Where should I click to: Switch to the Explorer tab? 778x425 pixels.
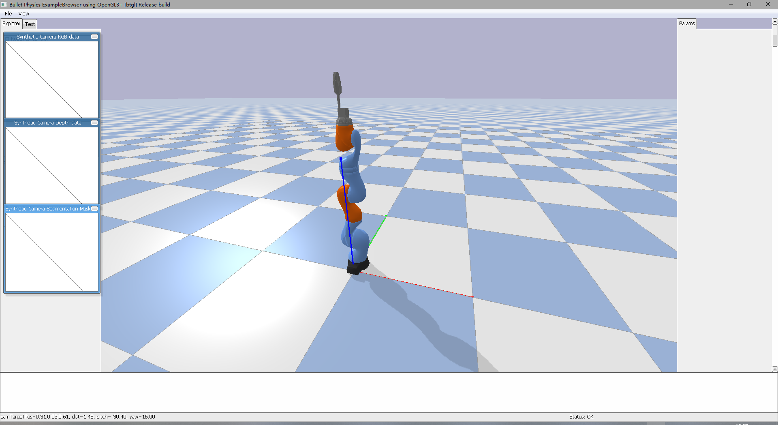pos(11,23)
